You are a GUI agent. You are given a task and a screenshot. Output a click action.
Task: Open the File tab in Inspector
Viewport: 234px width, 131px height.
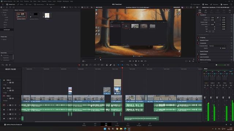230,11
